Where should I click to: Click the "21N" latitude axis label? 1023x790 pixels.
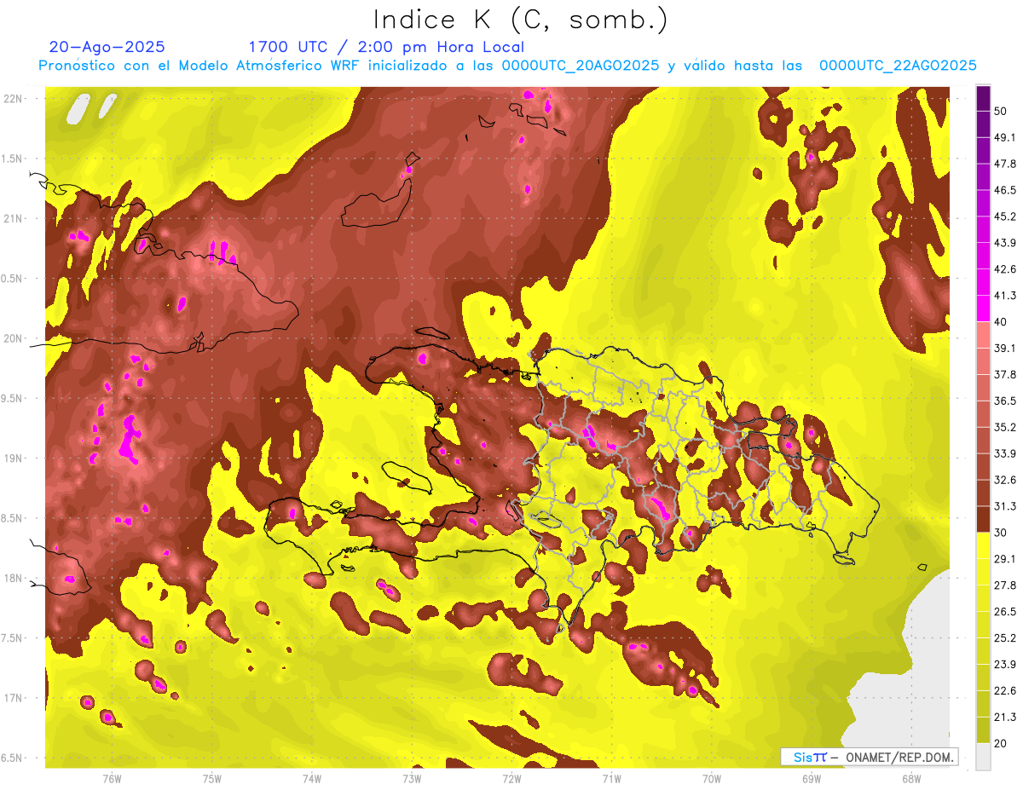(14, 218)
